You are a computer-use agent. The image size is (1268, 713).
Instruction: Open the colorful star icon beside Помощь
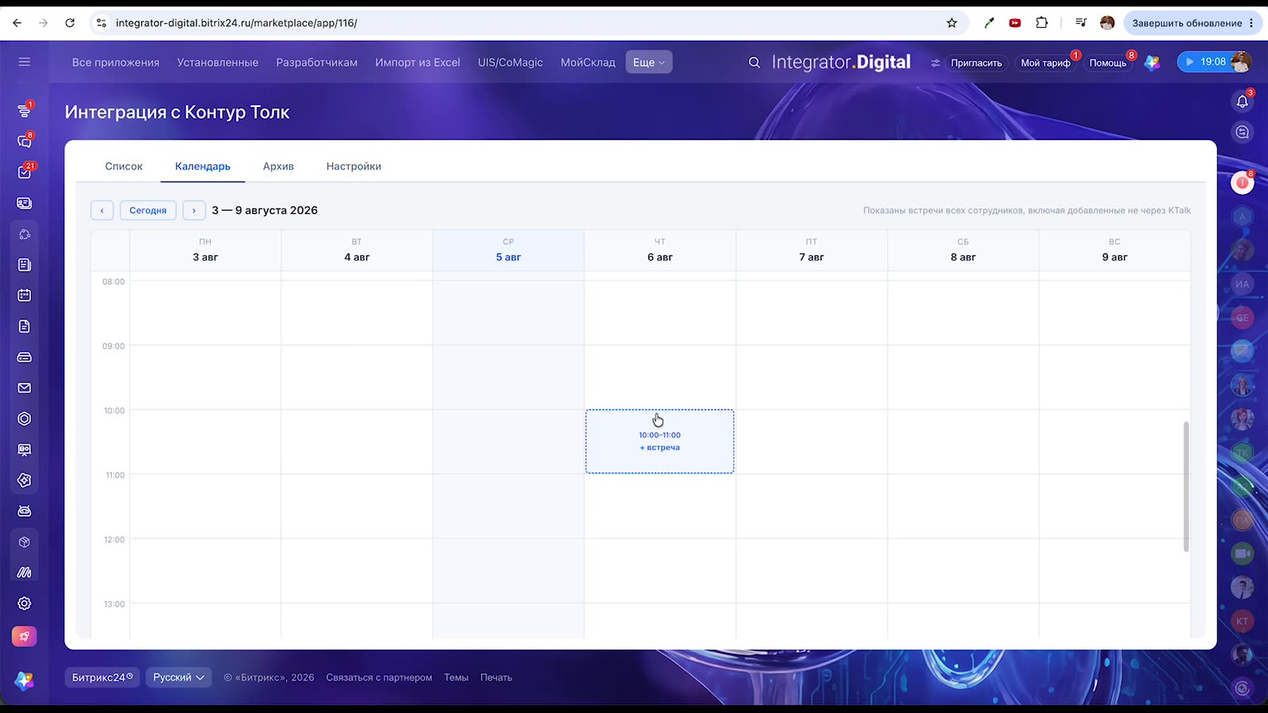[1152, 63]
